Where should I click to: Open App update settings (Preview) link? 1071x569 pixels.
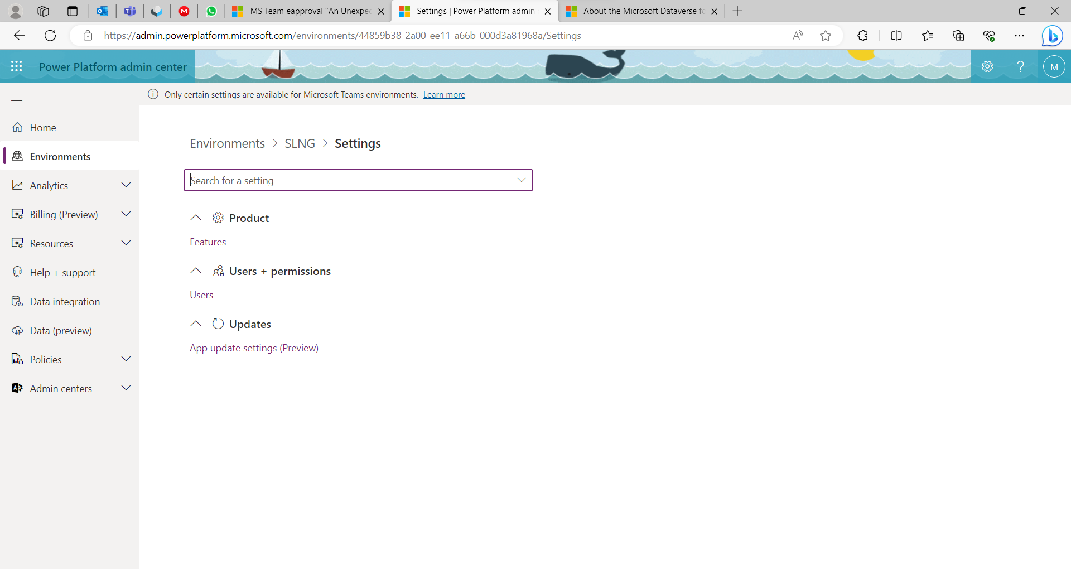click(254, 348)
